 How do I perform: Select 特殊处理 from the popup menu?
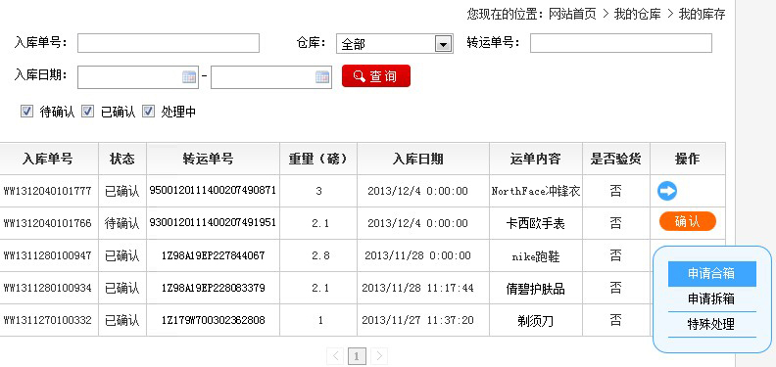click(711, 325)
